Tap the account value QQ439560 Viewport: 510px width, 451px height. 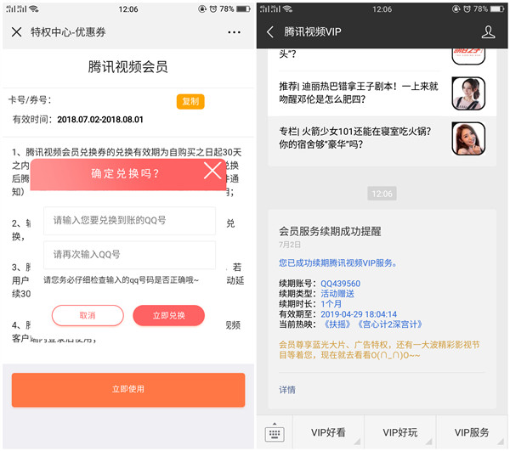coord(340,284)
